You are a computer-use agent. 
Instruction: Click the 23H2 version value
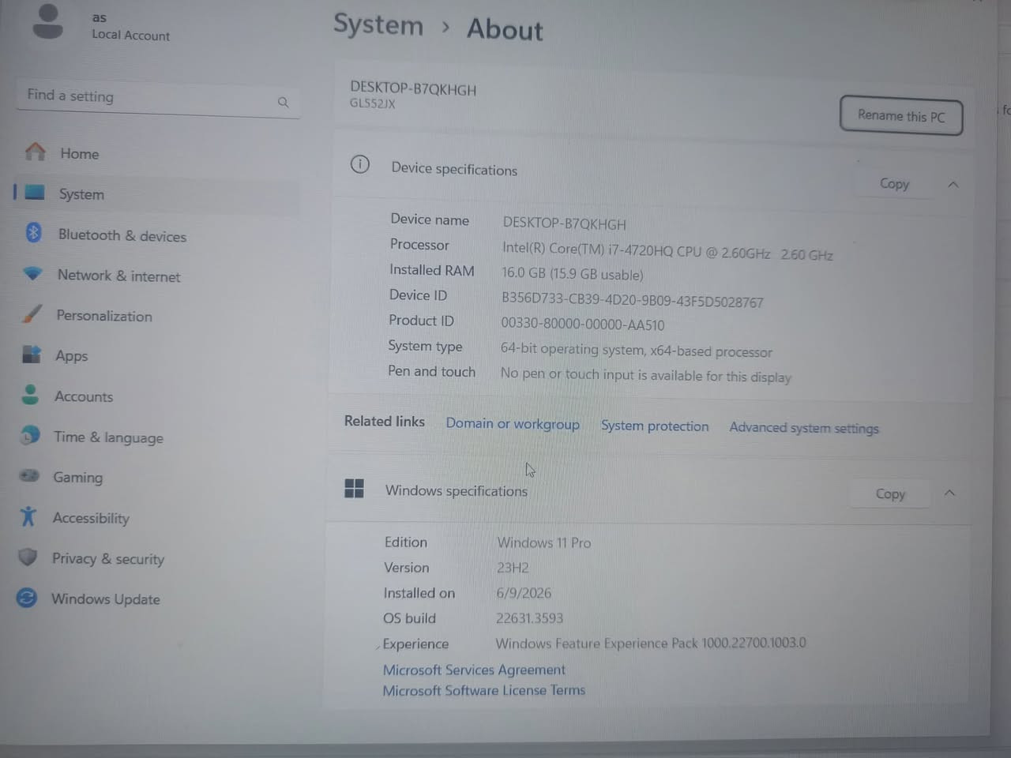(513, 568)
